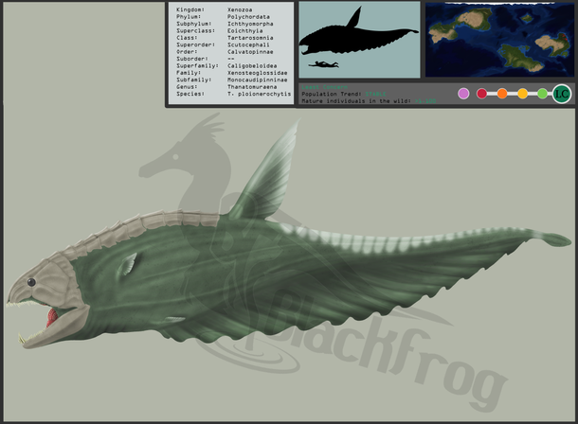Viewport: 578px width, 424px height.
Task: Click the 'Species:' label
Action: (x=190, y=94)
